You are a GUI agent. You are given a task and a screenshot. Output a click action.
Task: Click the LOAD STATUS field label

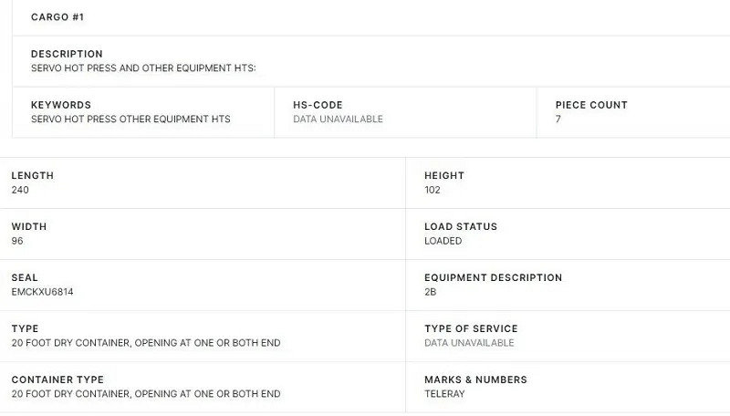point(461,226)
